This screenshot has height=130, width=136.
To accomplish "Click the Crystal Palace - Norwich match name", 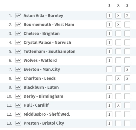I will [47, 42].
